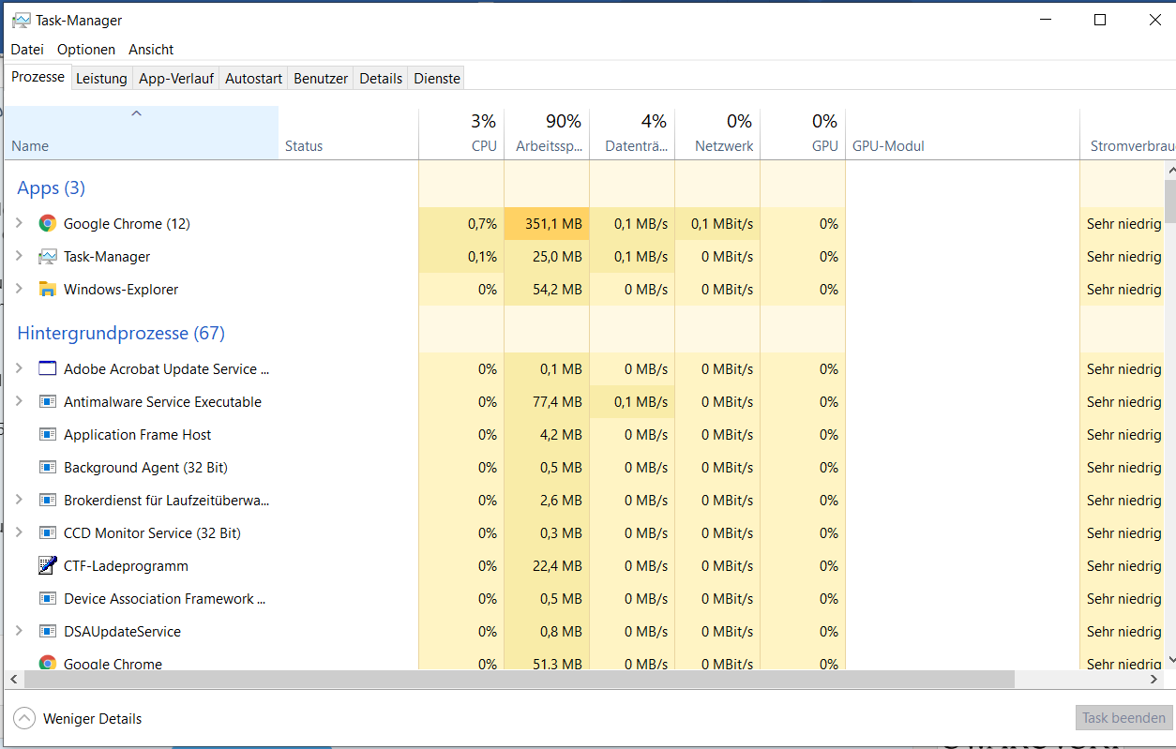Expand Brokerdienst für Laufzeitüberwachung entry
This screenshot has width=1176, height=749.
pos(19,500)
